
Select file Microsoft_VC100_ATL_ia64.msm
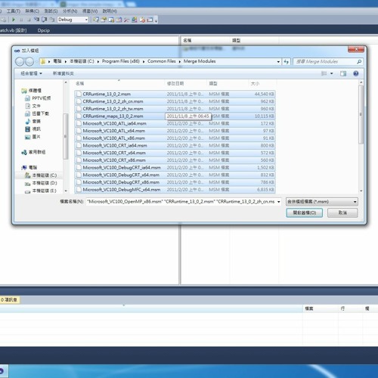[175, 123]
